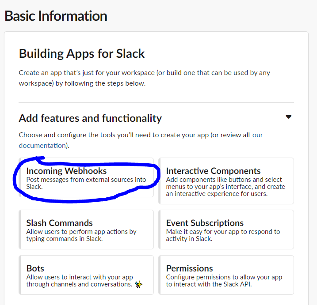
Task: Open the Interactive Components feature card
Action: (226, 181)
